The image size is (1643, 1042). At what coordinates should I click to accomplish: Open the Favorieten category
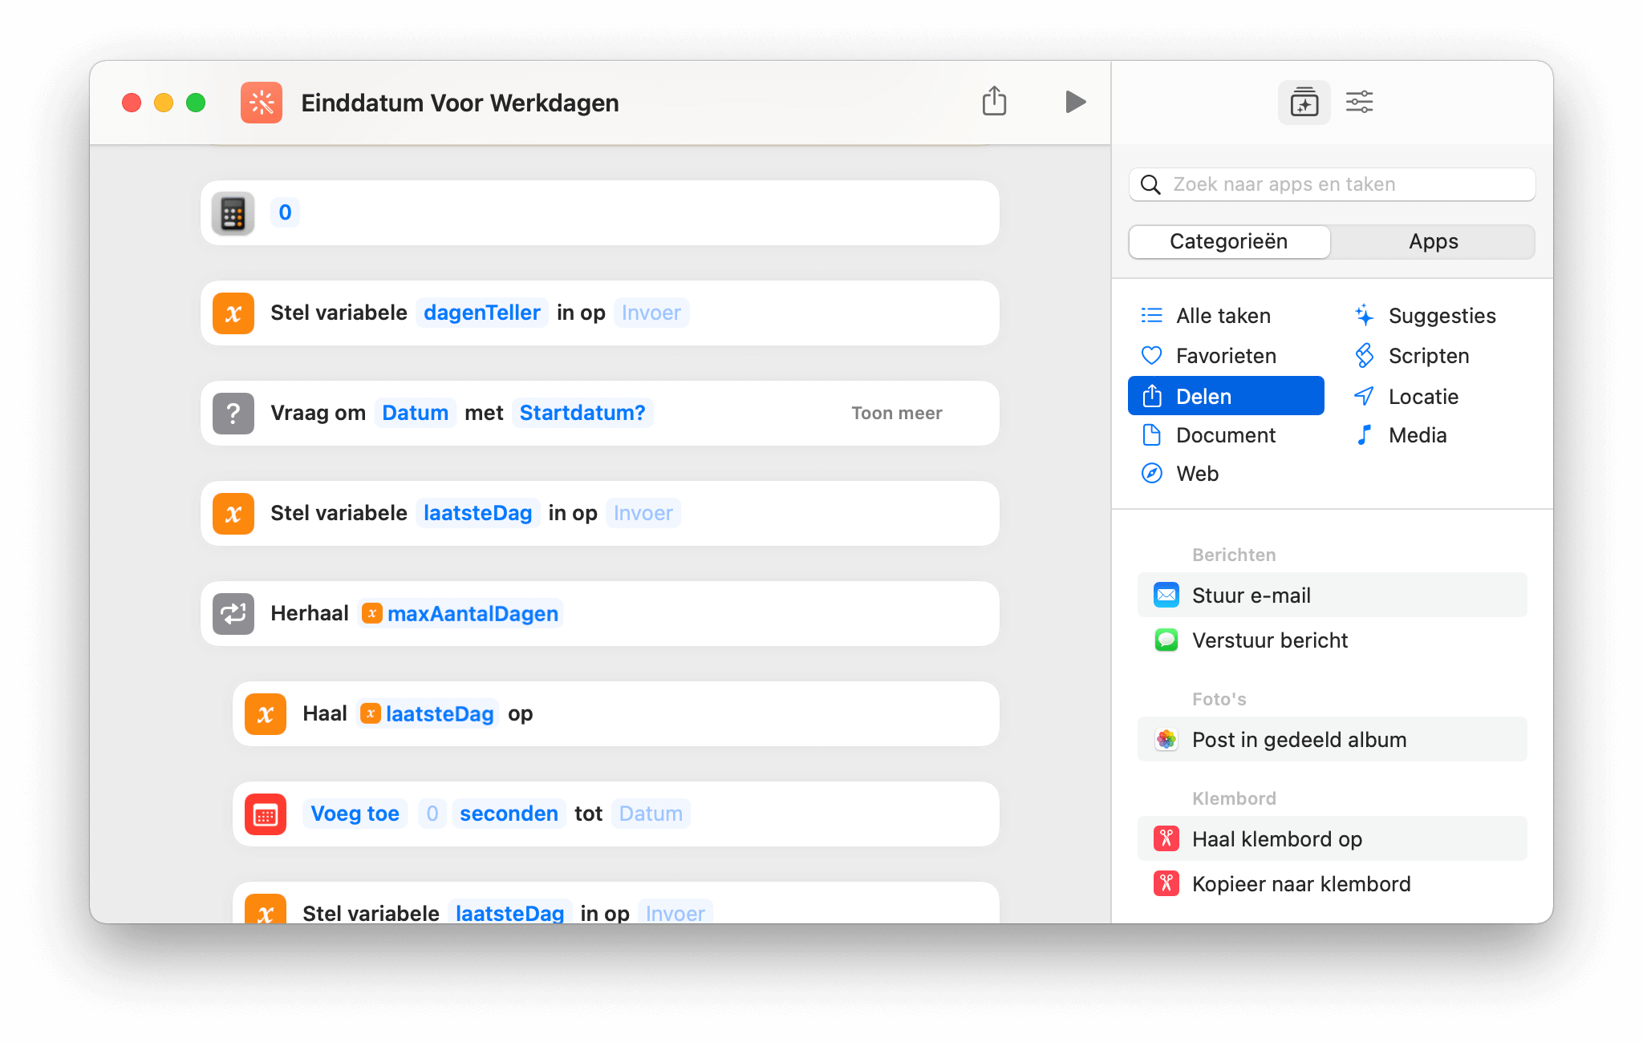tap(1225, 356)
